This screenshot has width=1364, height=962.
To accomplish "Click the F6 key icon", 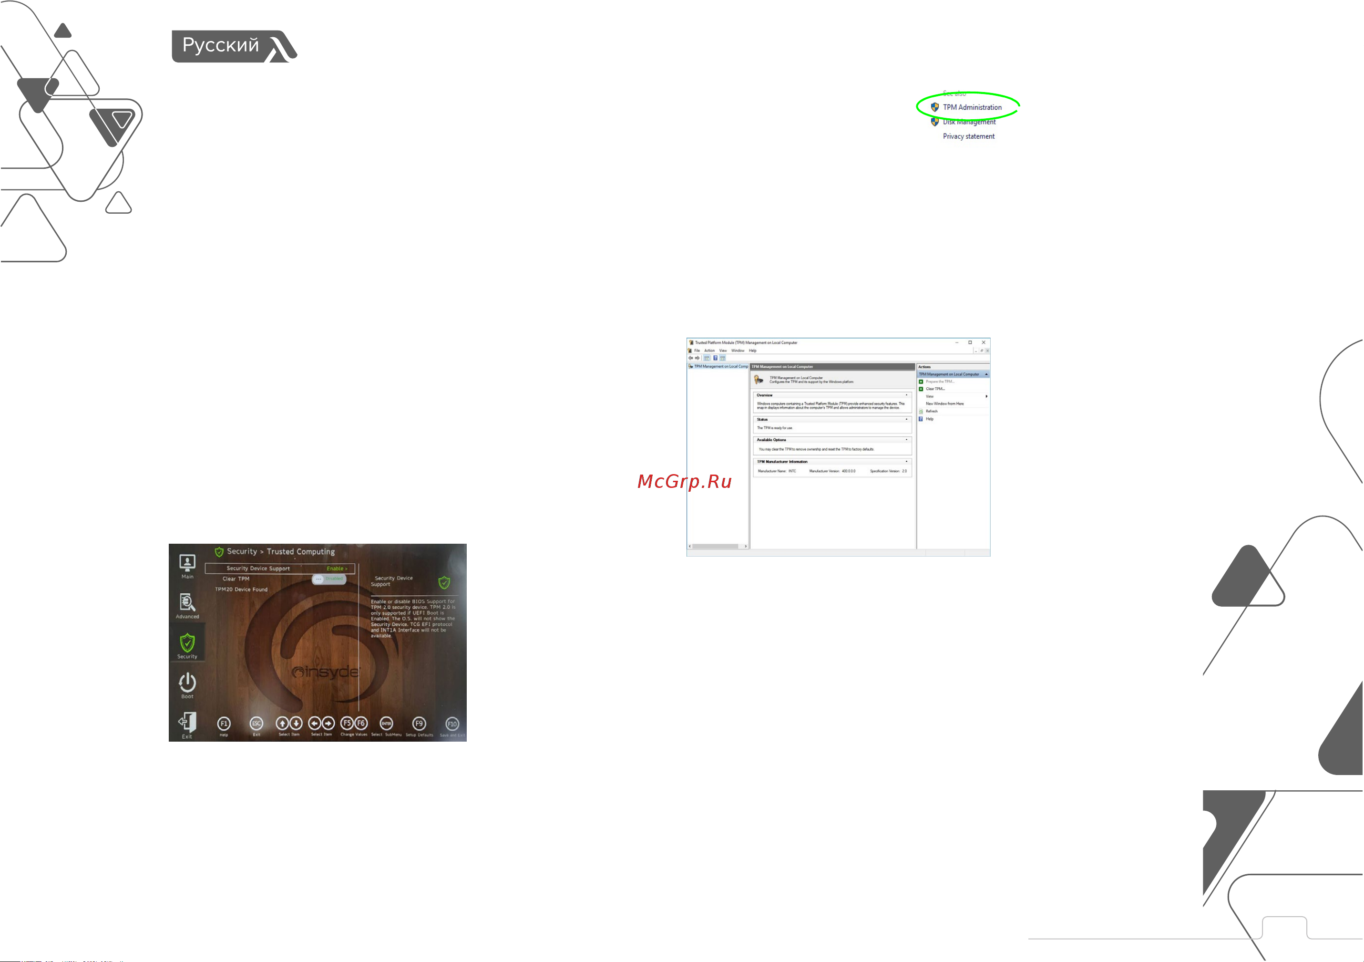I will coord(360,723).
